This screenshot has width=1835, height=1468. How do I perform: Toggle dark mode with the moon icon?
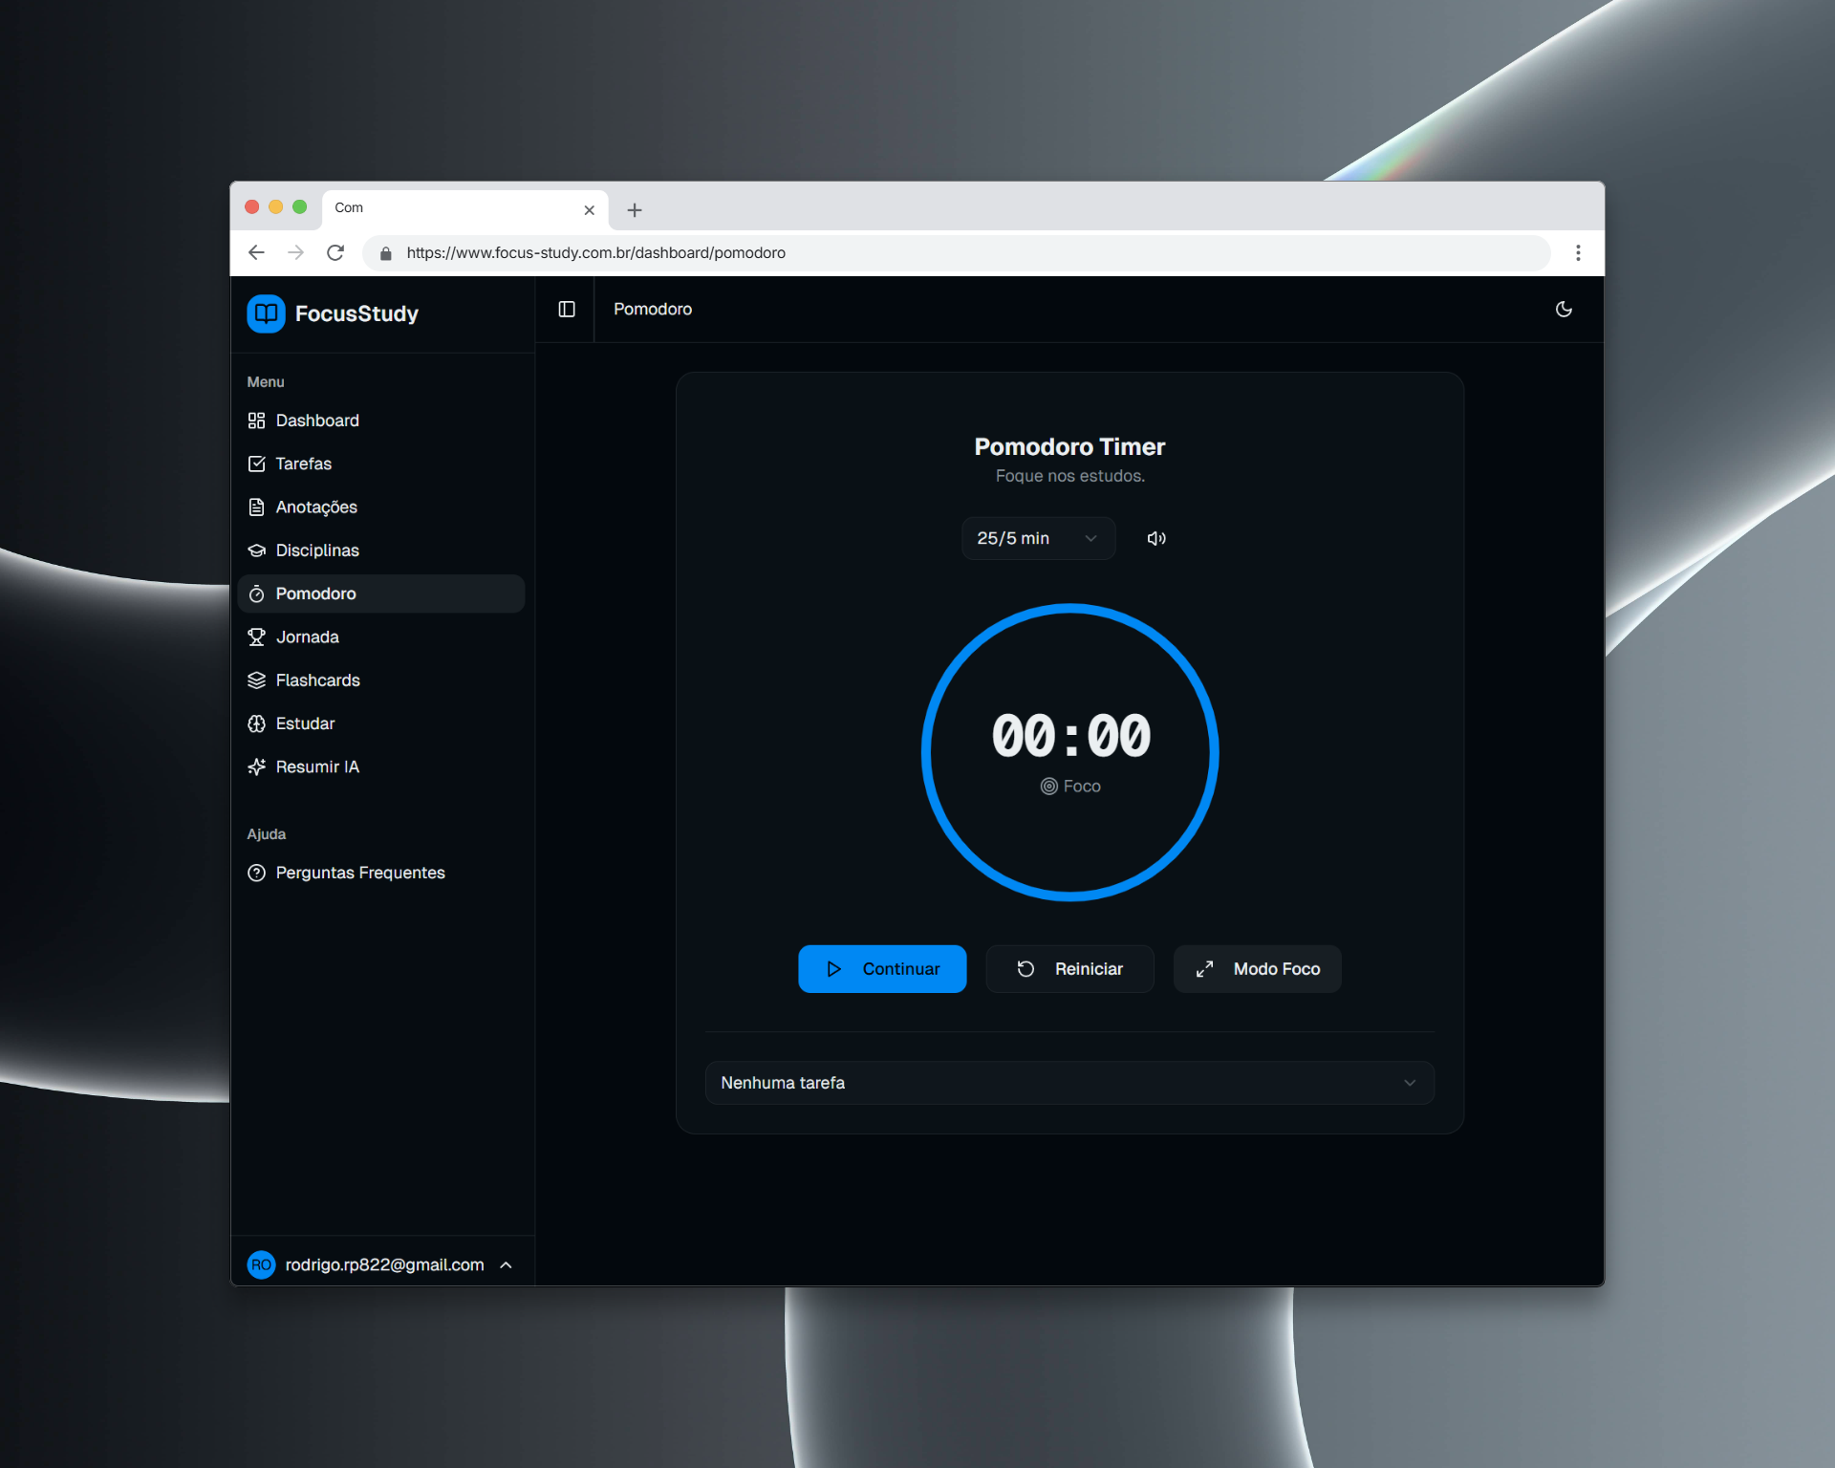click(1564, 309)
